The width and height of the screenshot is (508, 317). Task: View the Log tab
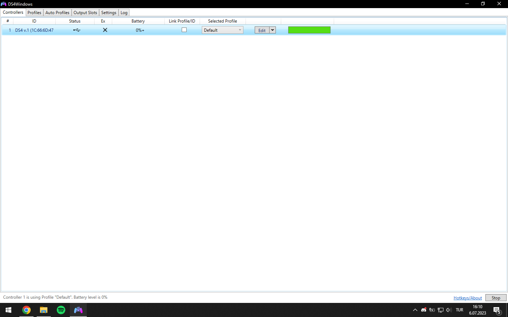pyautogui.click(x=124, y=13)
